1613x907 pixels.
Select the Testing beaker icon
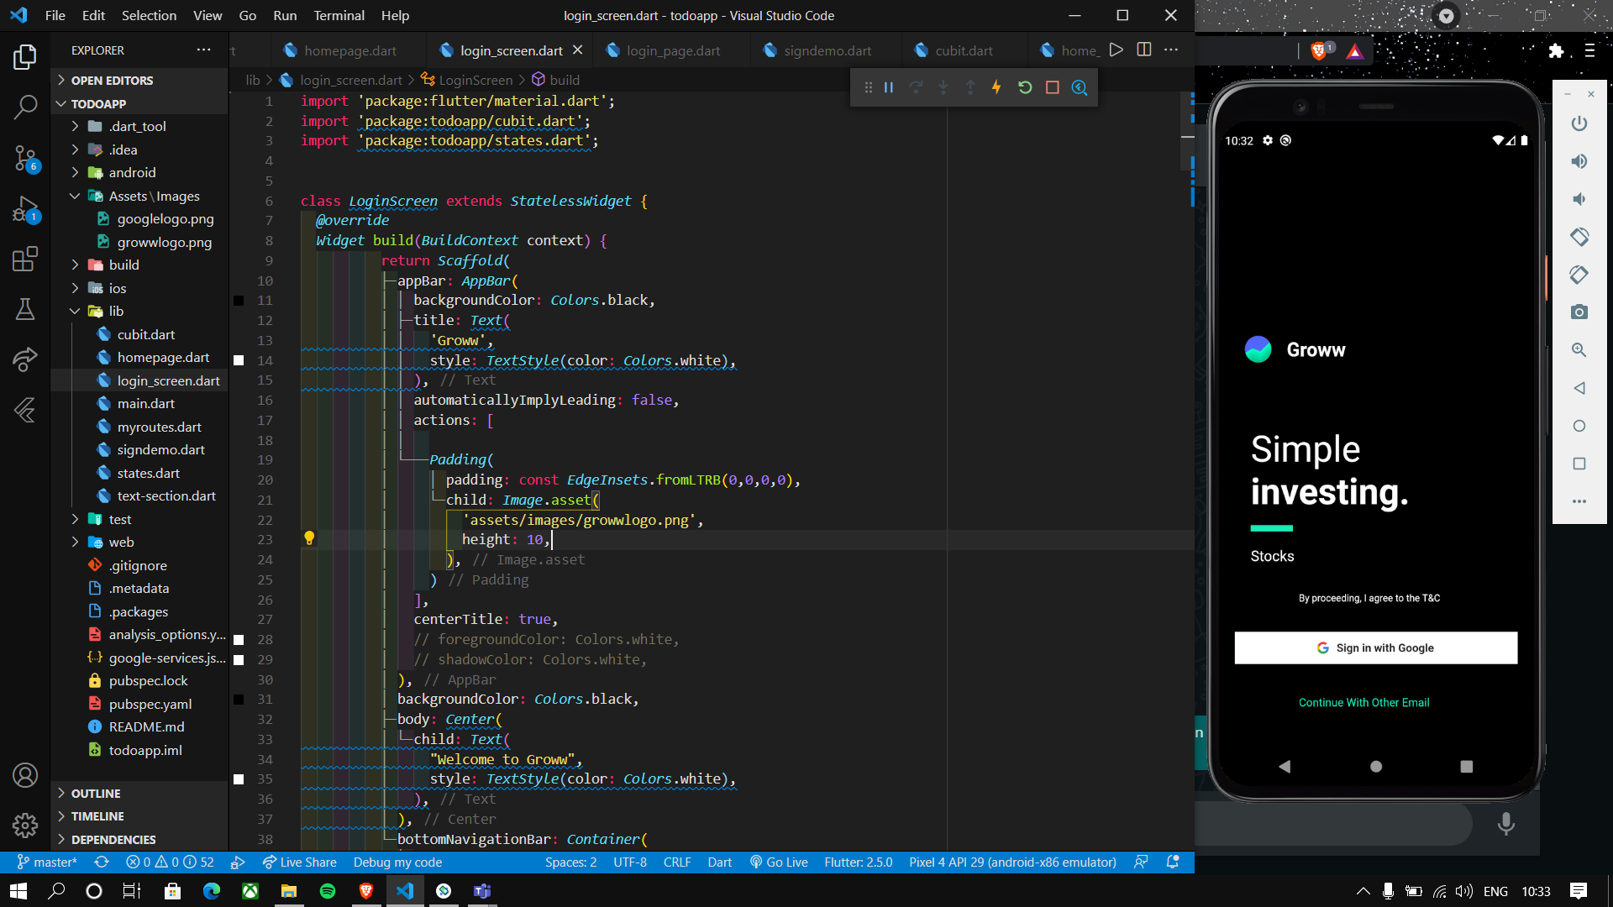pos(25,309)
